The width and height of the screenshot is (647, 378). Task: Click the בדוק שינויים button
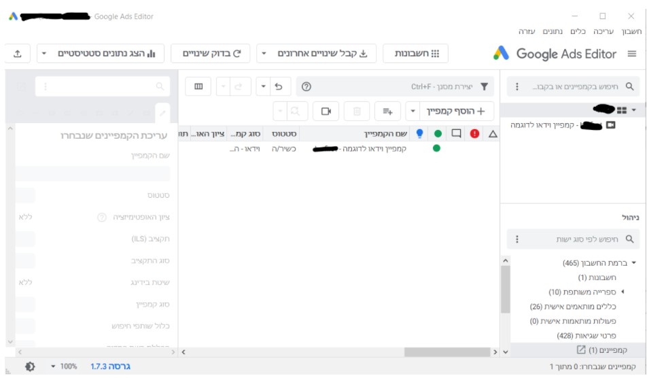click(x=211, y=54)
